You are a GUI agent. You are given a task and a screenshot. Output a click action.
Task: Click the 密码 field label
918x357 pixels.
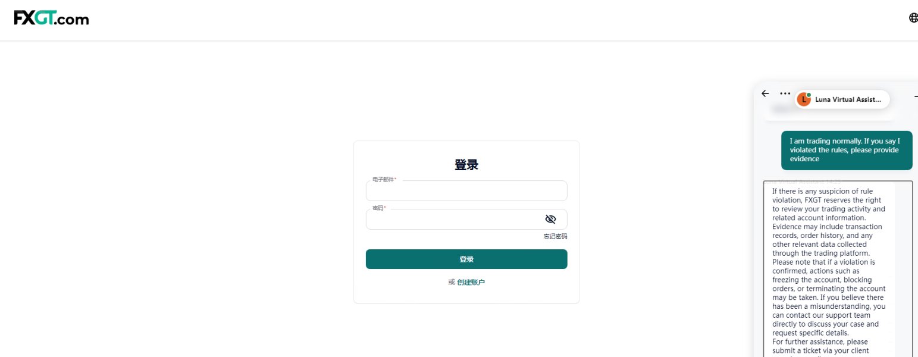pos(379,208)
